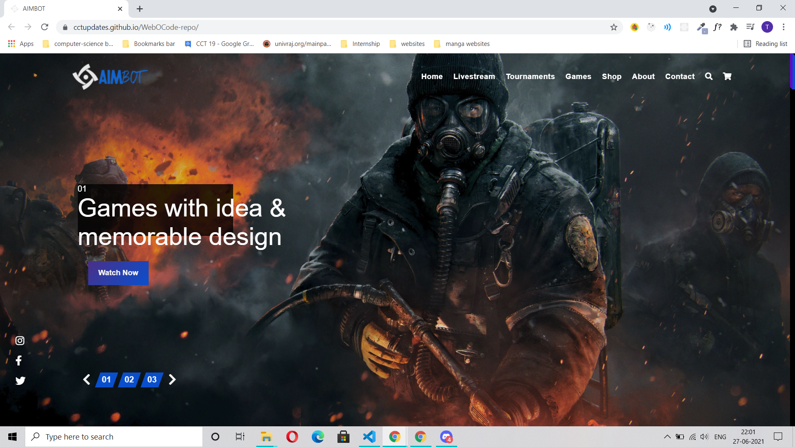Open the Shop nav item
The width and height of the screenshot is (795, 447).
pos(612,77)
